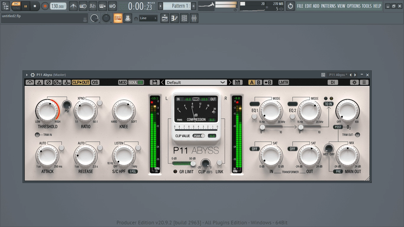Click the metronome icon in the top toolbar
Viewport: 404px width, 227px height.
tap(73, 6)
